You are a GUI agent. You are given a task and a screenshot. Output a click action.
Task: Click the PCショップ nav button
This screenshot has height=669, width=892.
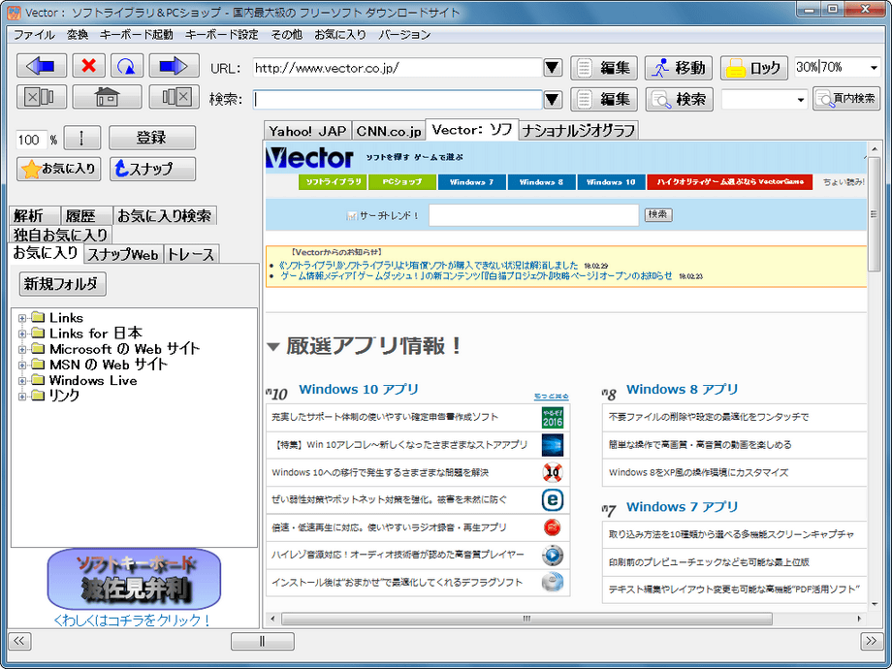[402, 182]
